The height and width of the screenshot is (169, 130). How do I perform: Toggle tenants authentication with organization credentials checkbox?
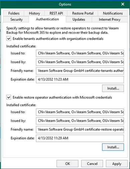pyautogui.click(x=9, y=39)
